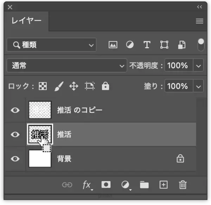The width and height of the screenshot is (211, 205).
Task: Click the link layers icon
Action: 67,185
